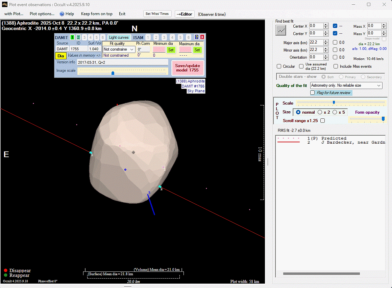Expand the Fit quality dropdown in DAMIT panel
The width and height of the screenshot is (392, 288).
(132, 50)
